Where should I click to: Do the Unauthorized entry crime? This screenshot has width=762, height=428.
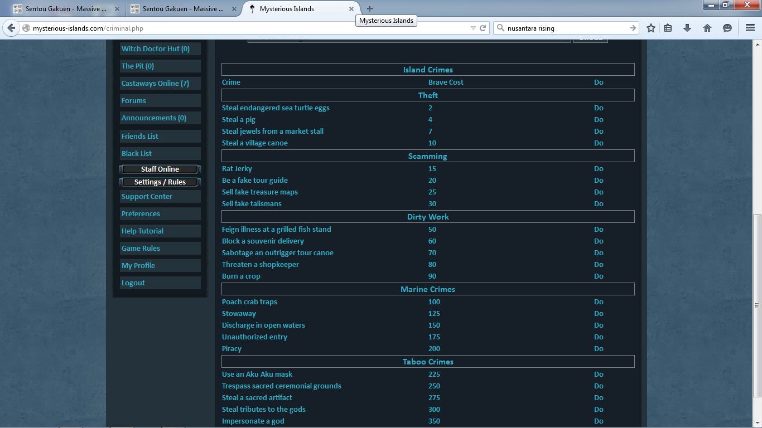[x=599, y=337]
